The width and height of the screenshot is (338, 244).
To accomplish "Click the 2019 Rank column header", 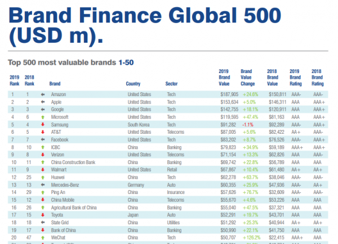I will click(15, 80).
